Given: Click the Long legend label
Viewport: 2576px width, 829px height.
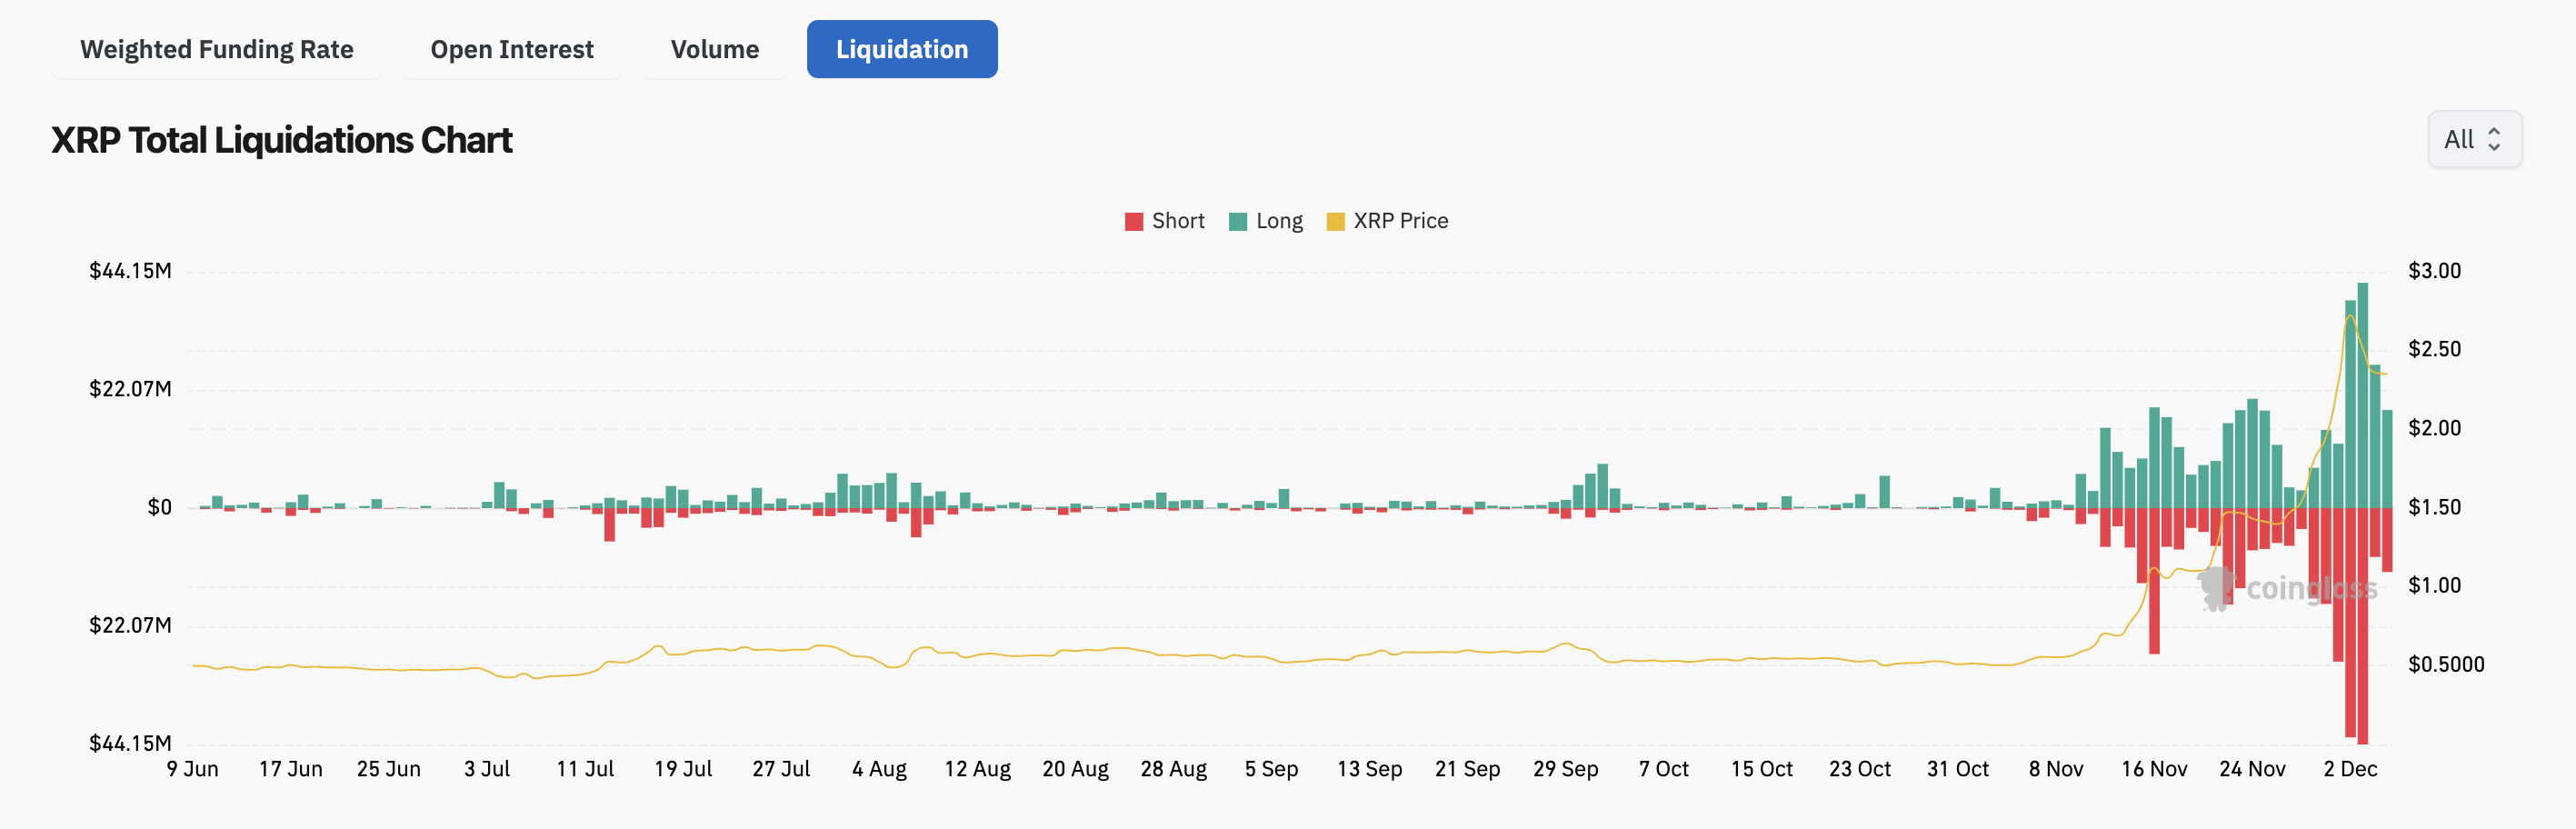Looking at the screenshot, I should (1279, 221).
